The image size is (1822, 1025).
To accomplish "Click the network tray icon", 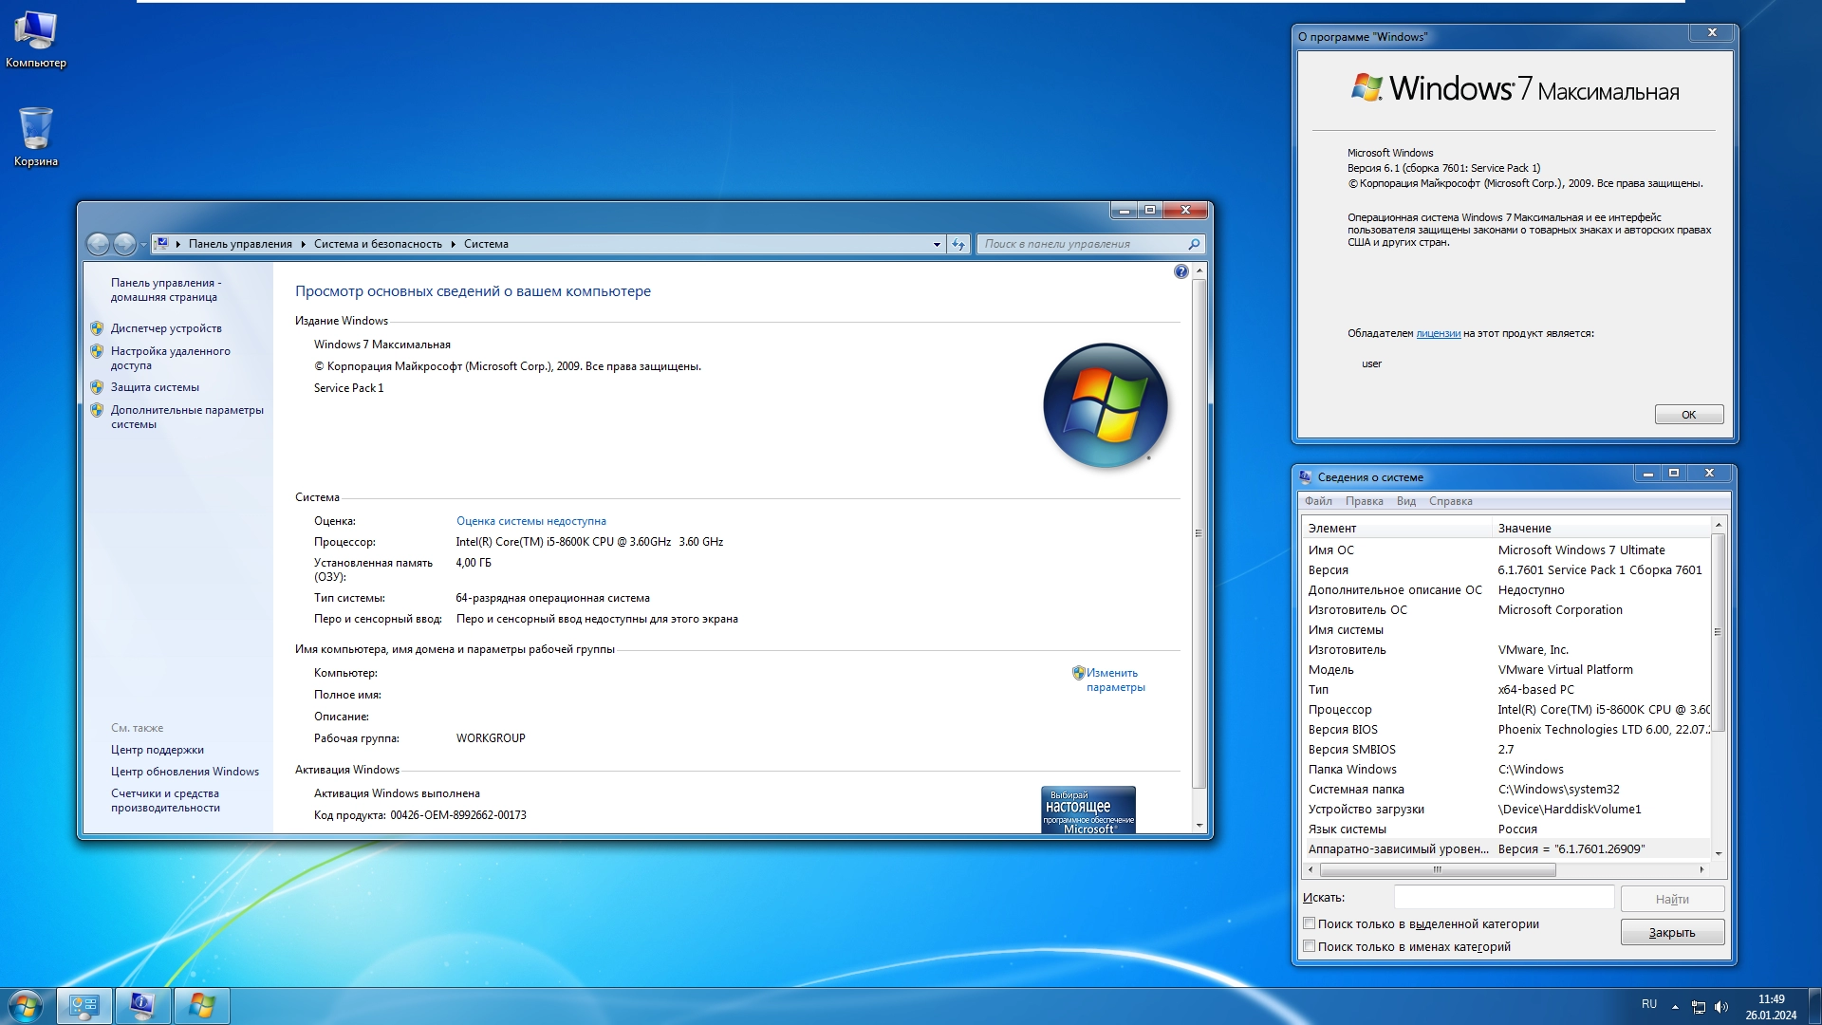I will [1699, 1006].
